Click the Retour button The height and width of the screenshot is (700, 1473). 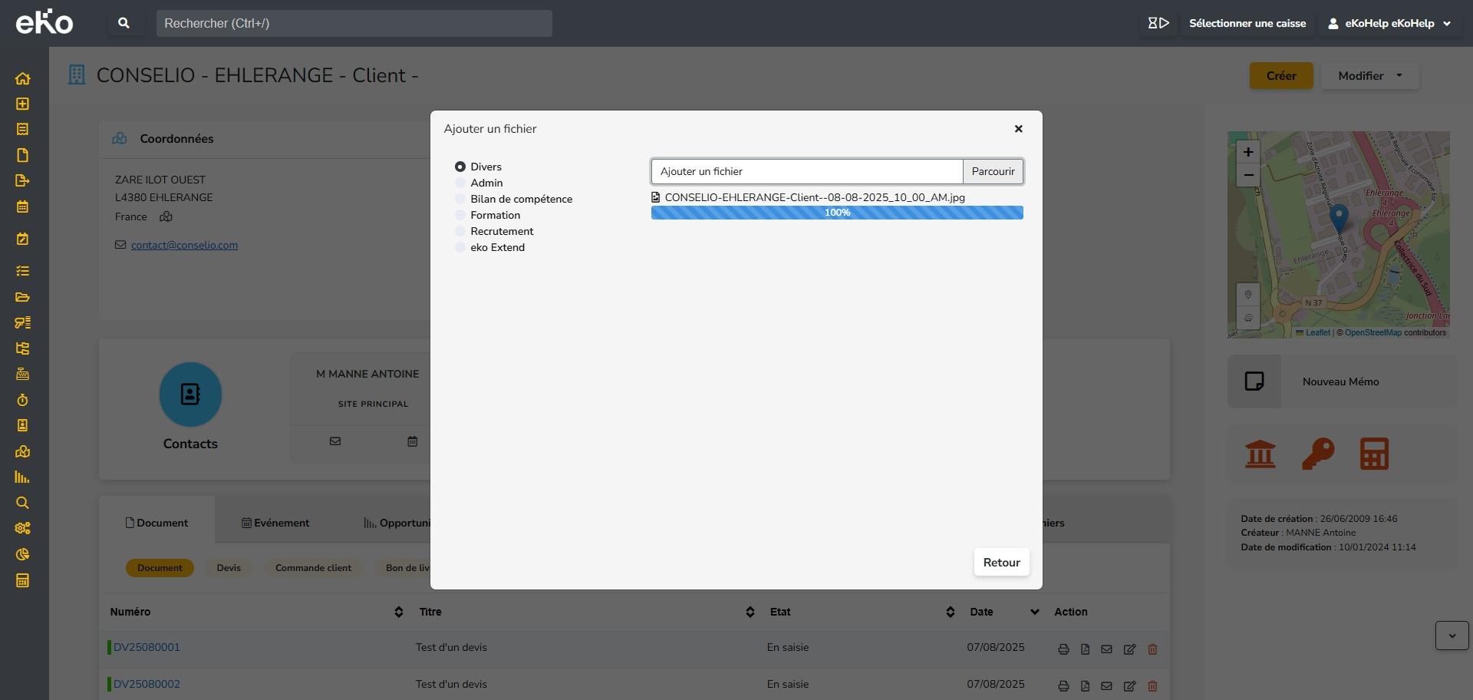[1001, 563]
